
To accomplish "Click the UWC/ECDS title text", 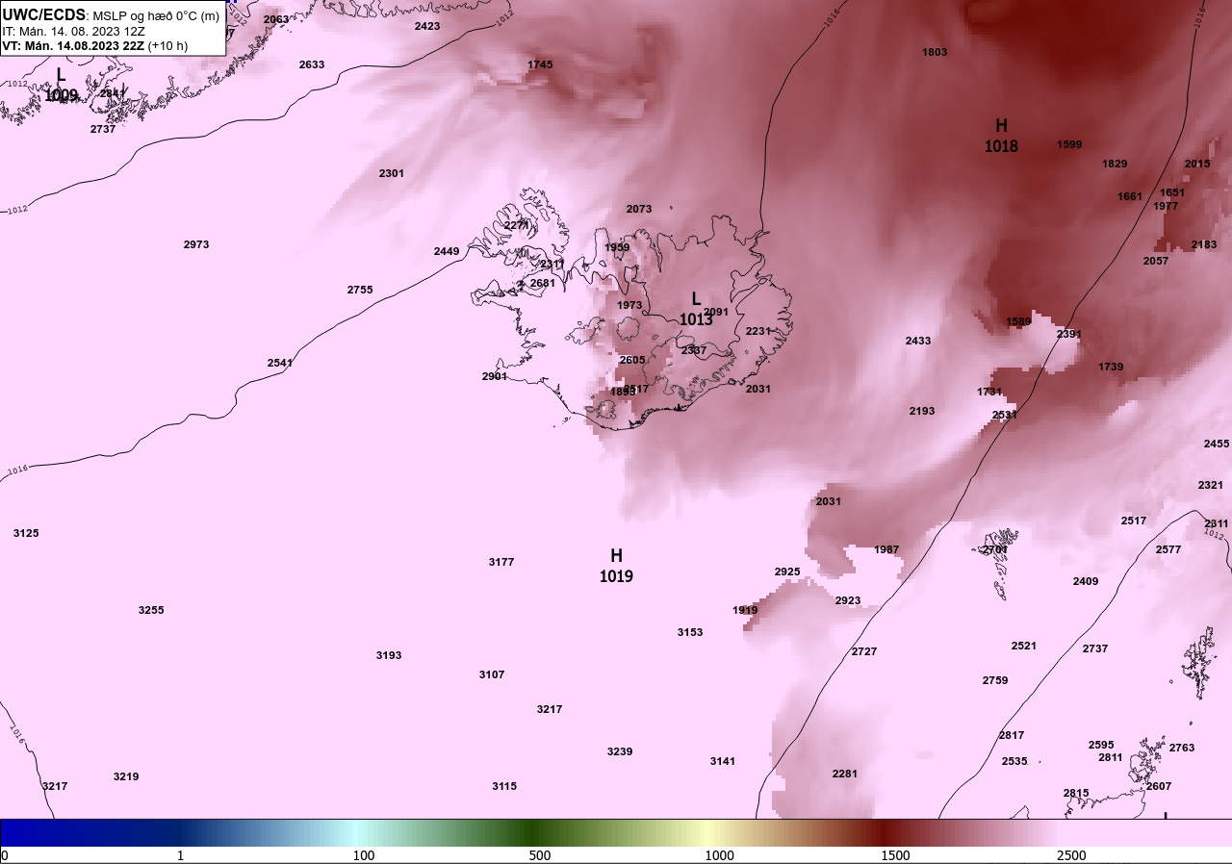I will click(44, 14).
